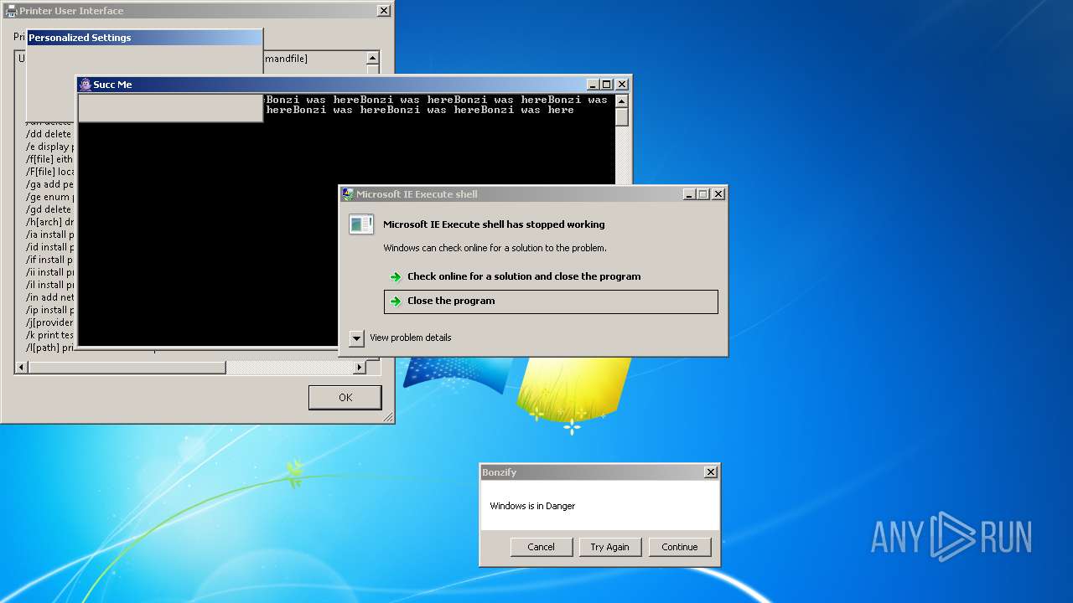Viewport: 1073px width, 603px height.
Task: Click the /id install line in printer usage list
Action: (49, 247)
